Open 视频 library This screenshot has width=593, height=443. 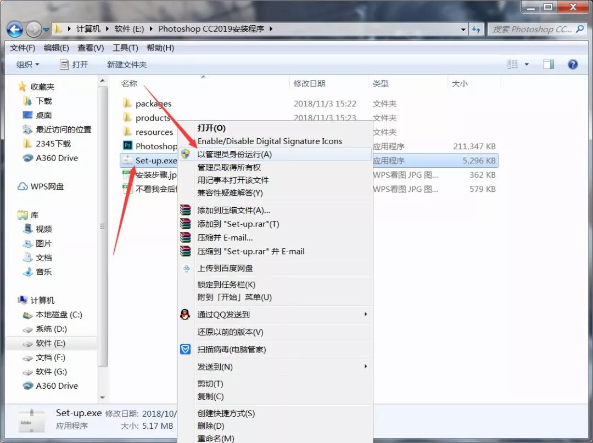(x=37, y=229)
